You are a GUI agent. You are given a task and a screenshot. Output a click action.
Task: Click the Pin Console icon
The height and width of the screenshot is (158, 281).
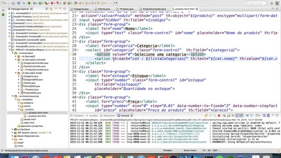tap(247, 116)
